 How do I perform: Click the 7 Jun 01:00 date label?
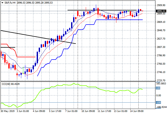(71, 111)
